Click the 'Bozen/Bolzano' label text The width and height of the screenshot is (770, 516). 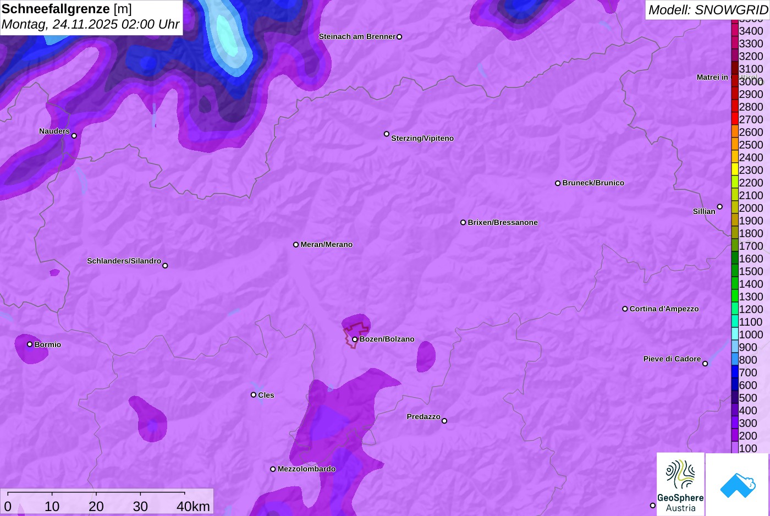click(387, 339)
